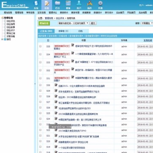The width and height of the screenshot is (153, 153).
Task: Click the edit icon in row 529
Action: [x=56, y=90]
